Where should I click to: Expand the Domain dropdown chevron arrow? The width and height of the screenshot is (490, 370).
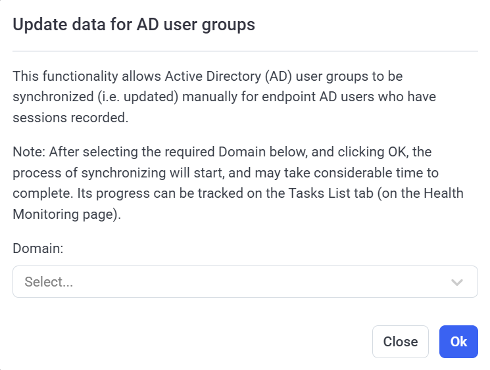click(457, 282)
